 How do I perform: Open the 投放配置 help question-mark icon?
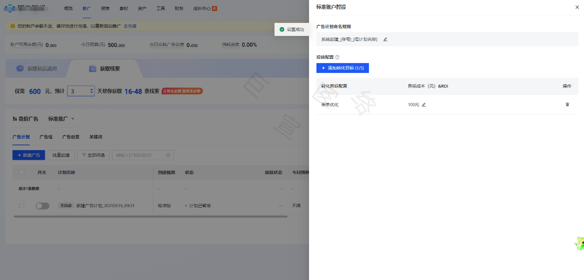pos(337,57)
